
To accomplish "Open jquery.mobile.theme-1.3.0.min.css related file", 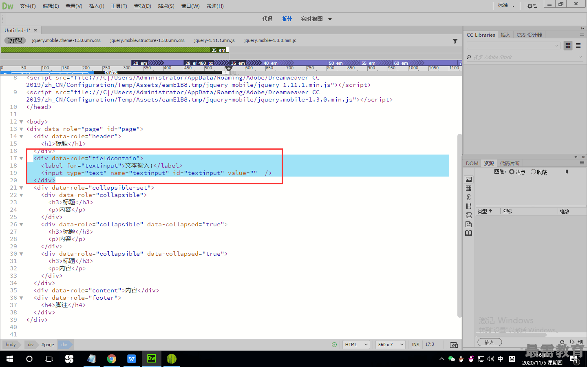I will pos(66,40).
